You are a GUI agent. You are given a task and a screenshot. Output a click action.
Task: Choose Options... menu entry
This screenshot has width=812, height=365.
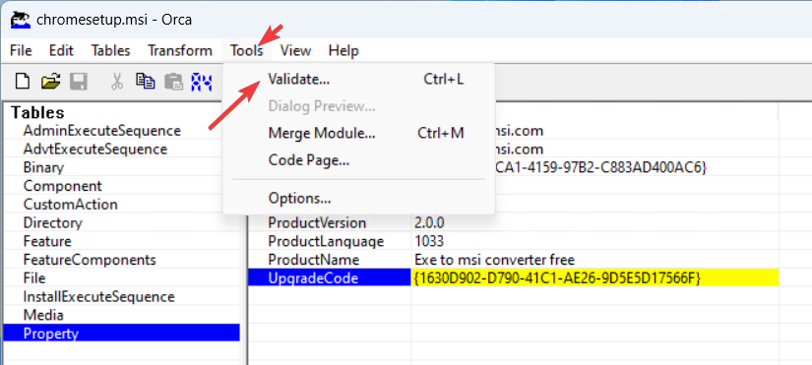point(358,199)
